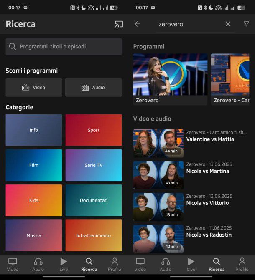Choose the Documentari category tile
The height and width of the screenshot is (280, 255).
94,200
